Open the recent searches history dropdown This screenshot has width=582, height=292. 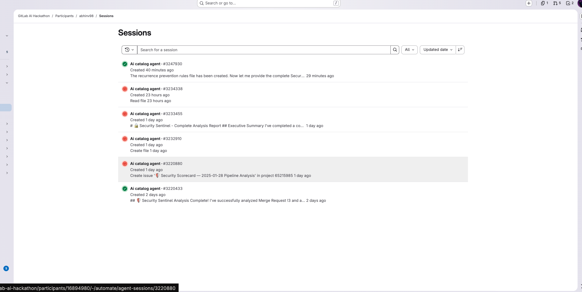click(129, 50)
